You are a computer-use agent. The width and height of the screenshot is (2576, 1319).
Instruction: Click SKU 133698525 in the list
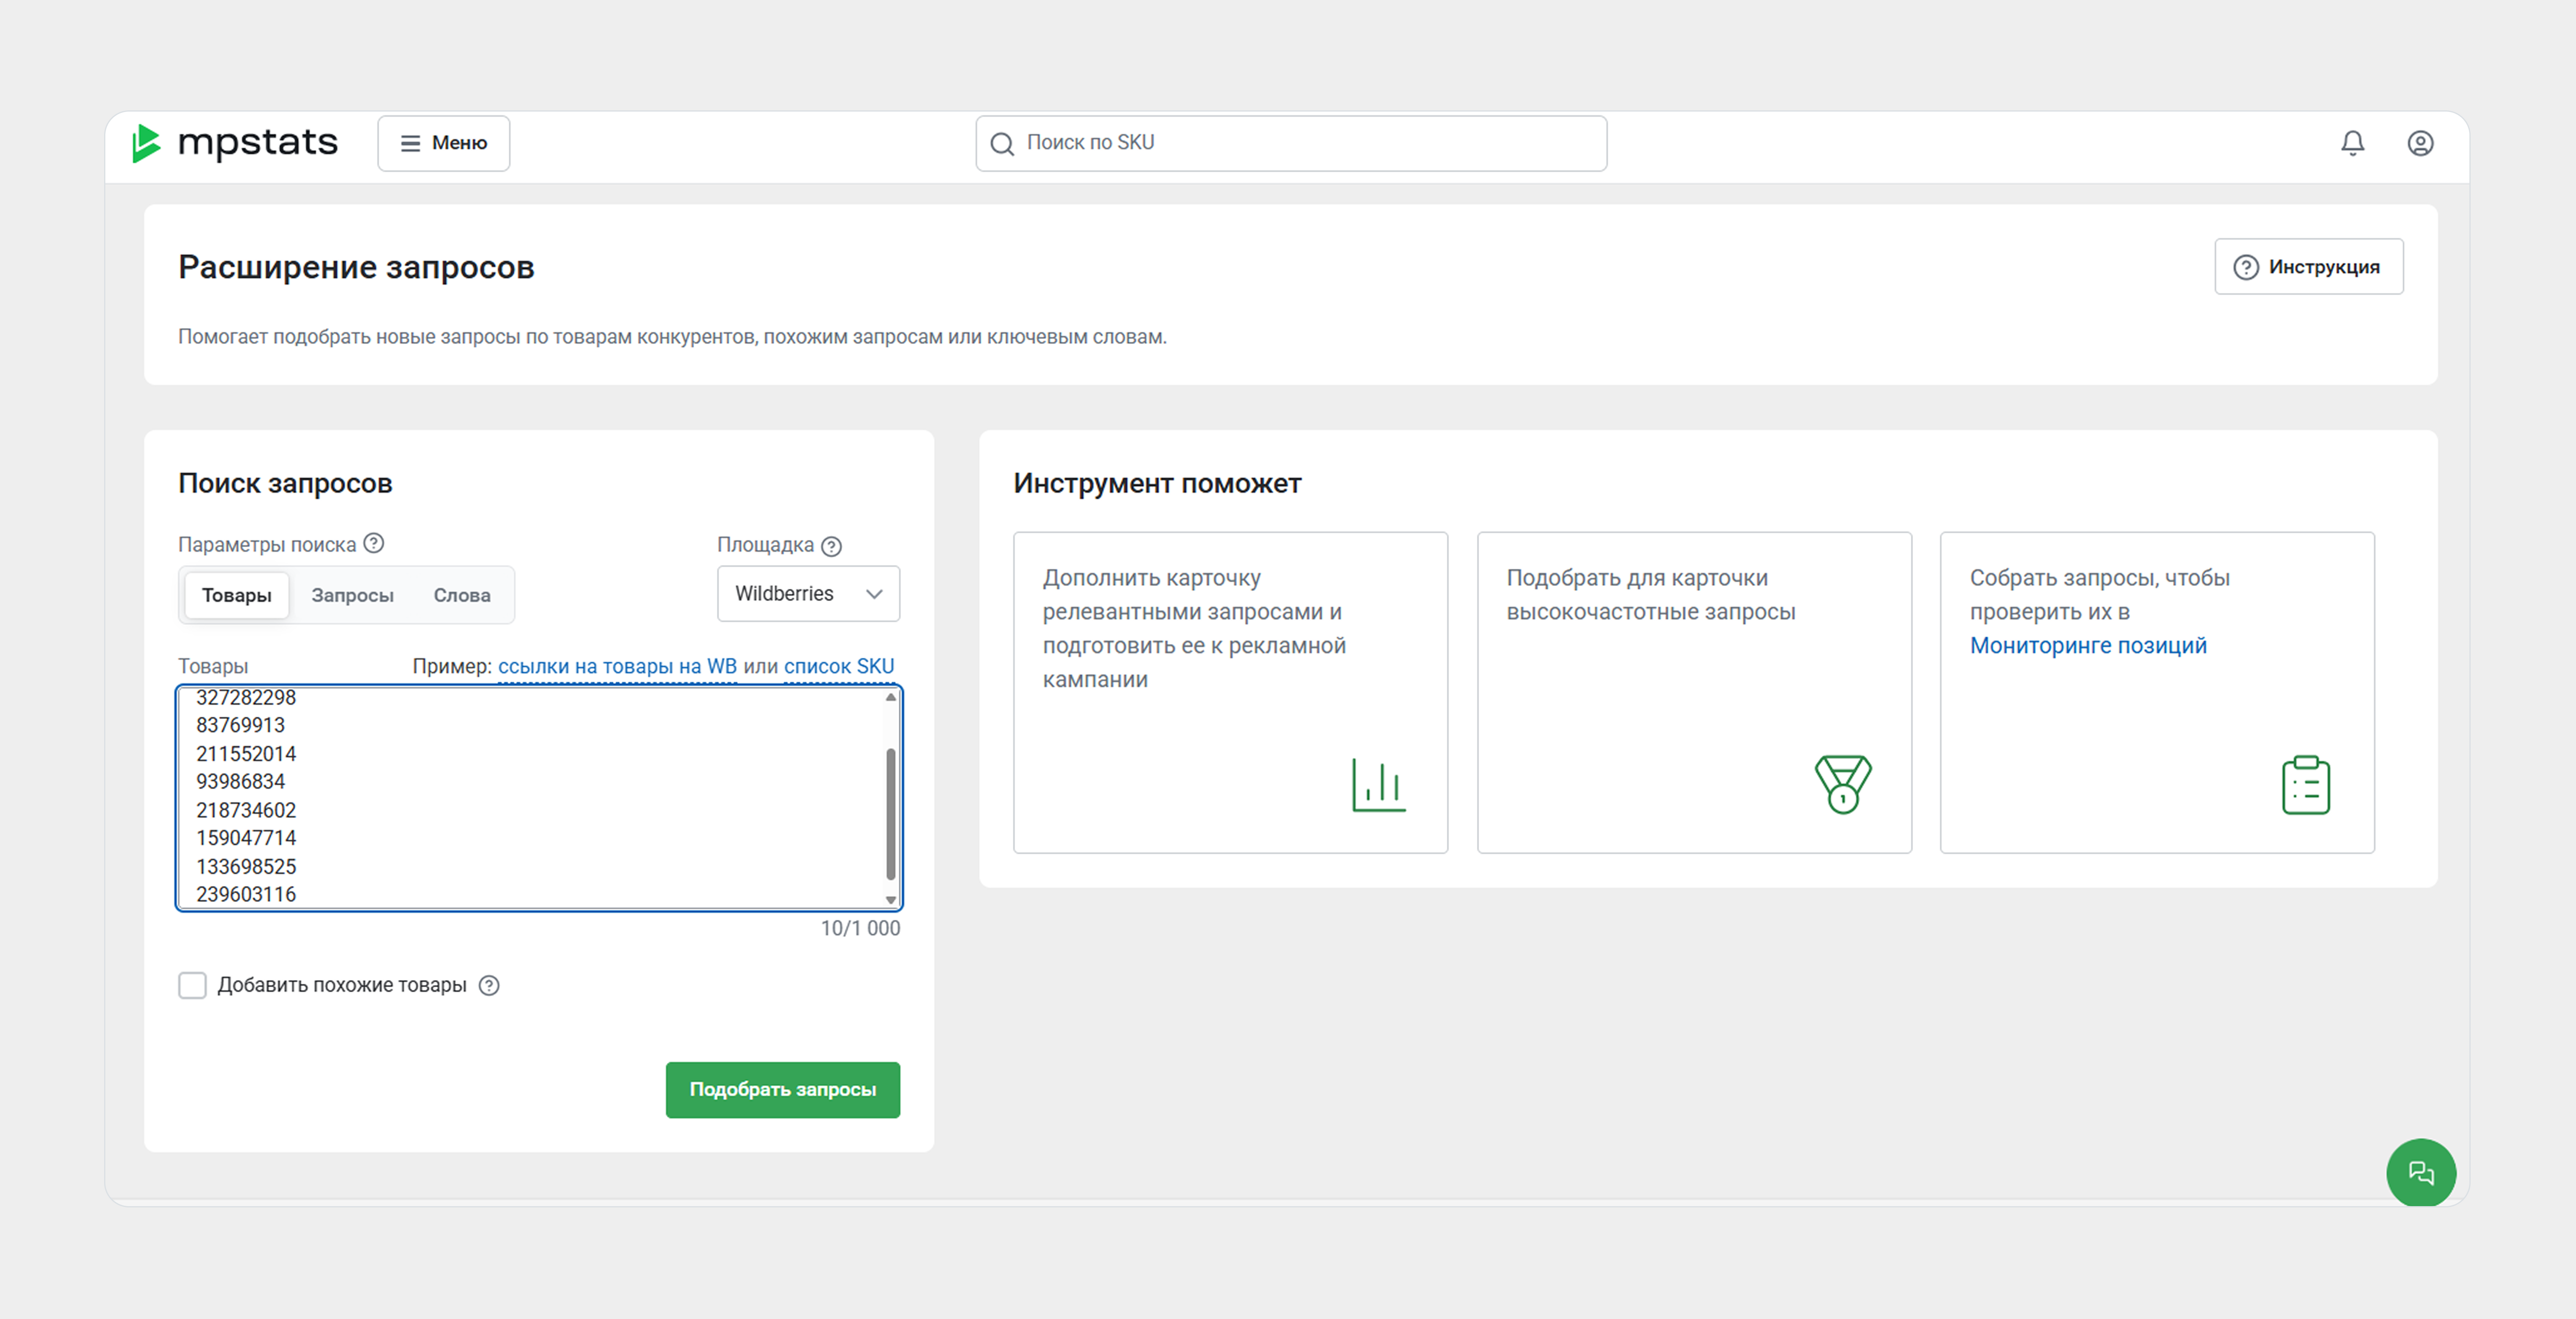(246, 866)
